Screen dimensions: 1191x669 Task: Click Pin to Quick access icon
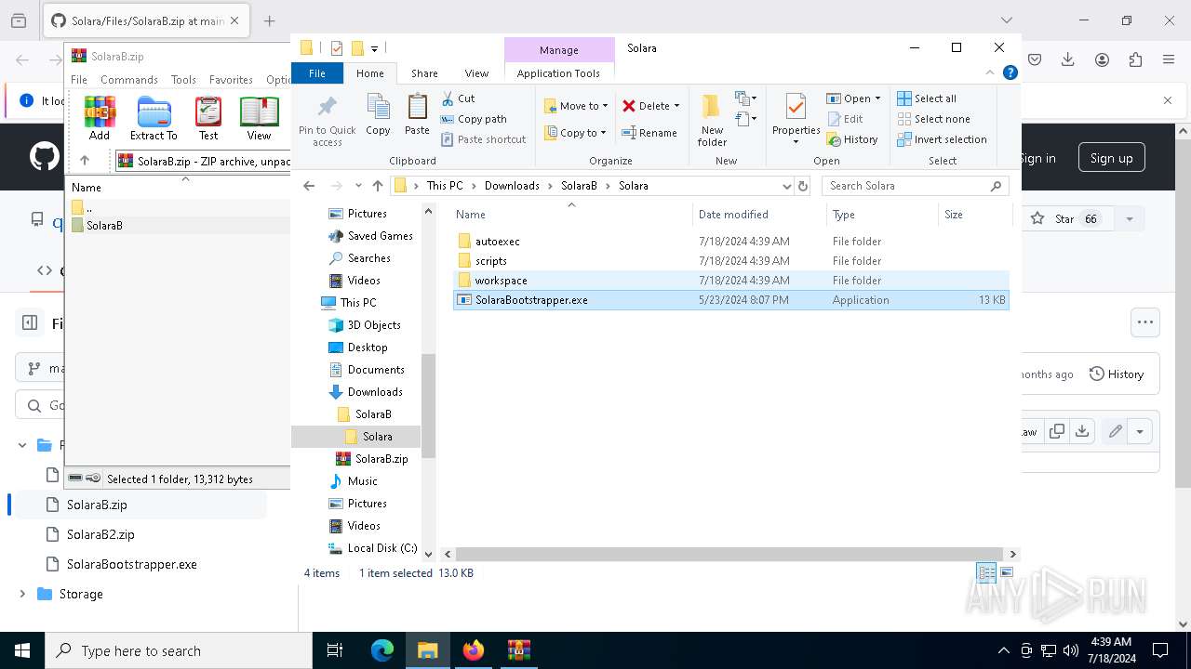(x=327, y=120)
